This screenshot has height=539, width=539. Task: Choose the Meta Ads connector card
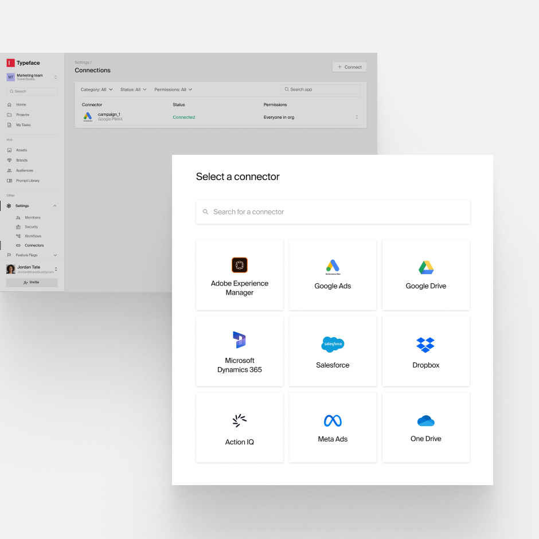point(333,427)
